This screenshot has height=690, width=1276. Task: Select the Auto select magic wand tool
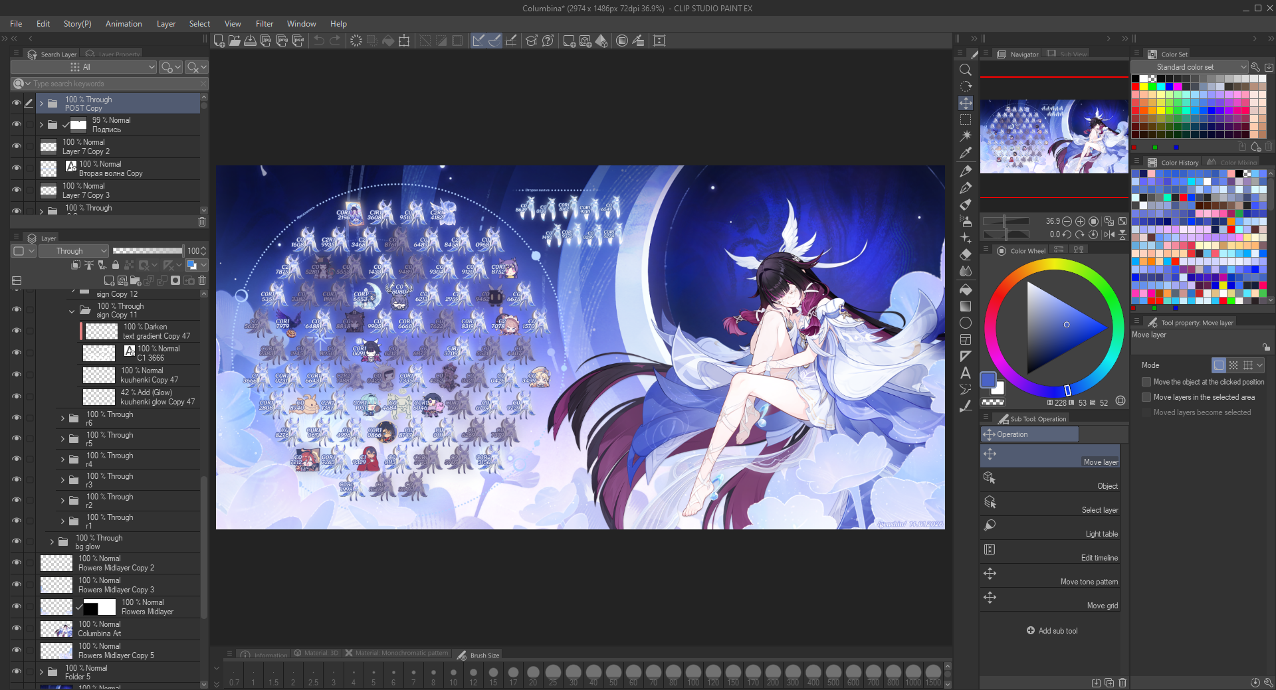point(966,135)
